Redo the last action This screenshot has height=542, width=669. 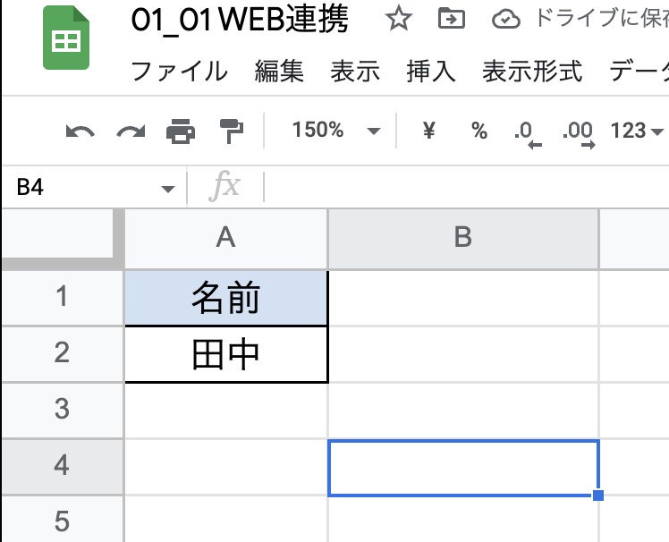pos(131,131)
